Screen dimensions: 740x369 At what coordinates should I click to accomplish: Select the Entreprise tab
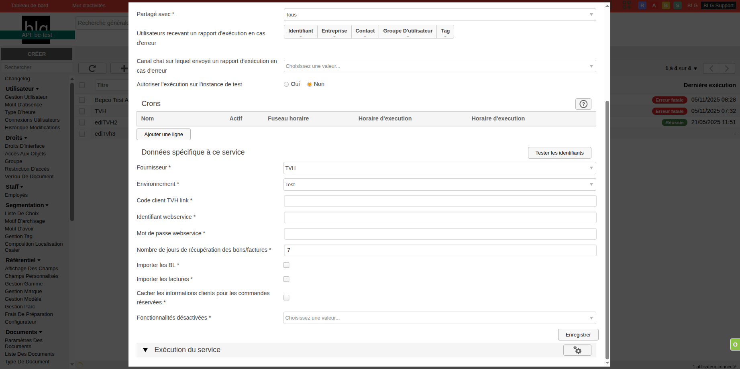click(334, 31)
